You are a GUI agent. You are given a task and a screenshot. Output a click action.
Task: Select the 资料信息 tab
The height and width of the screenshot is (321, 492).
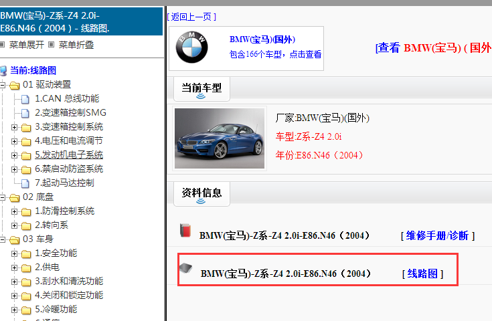(201, 194)
